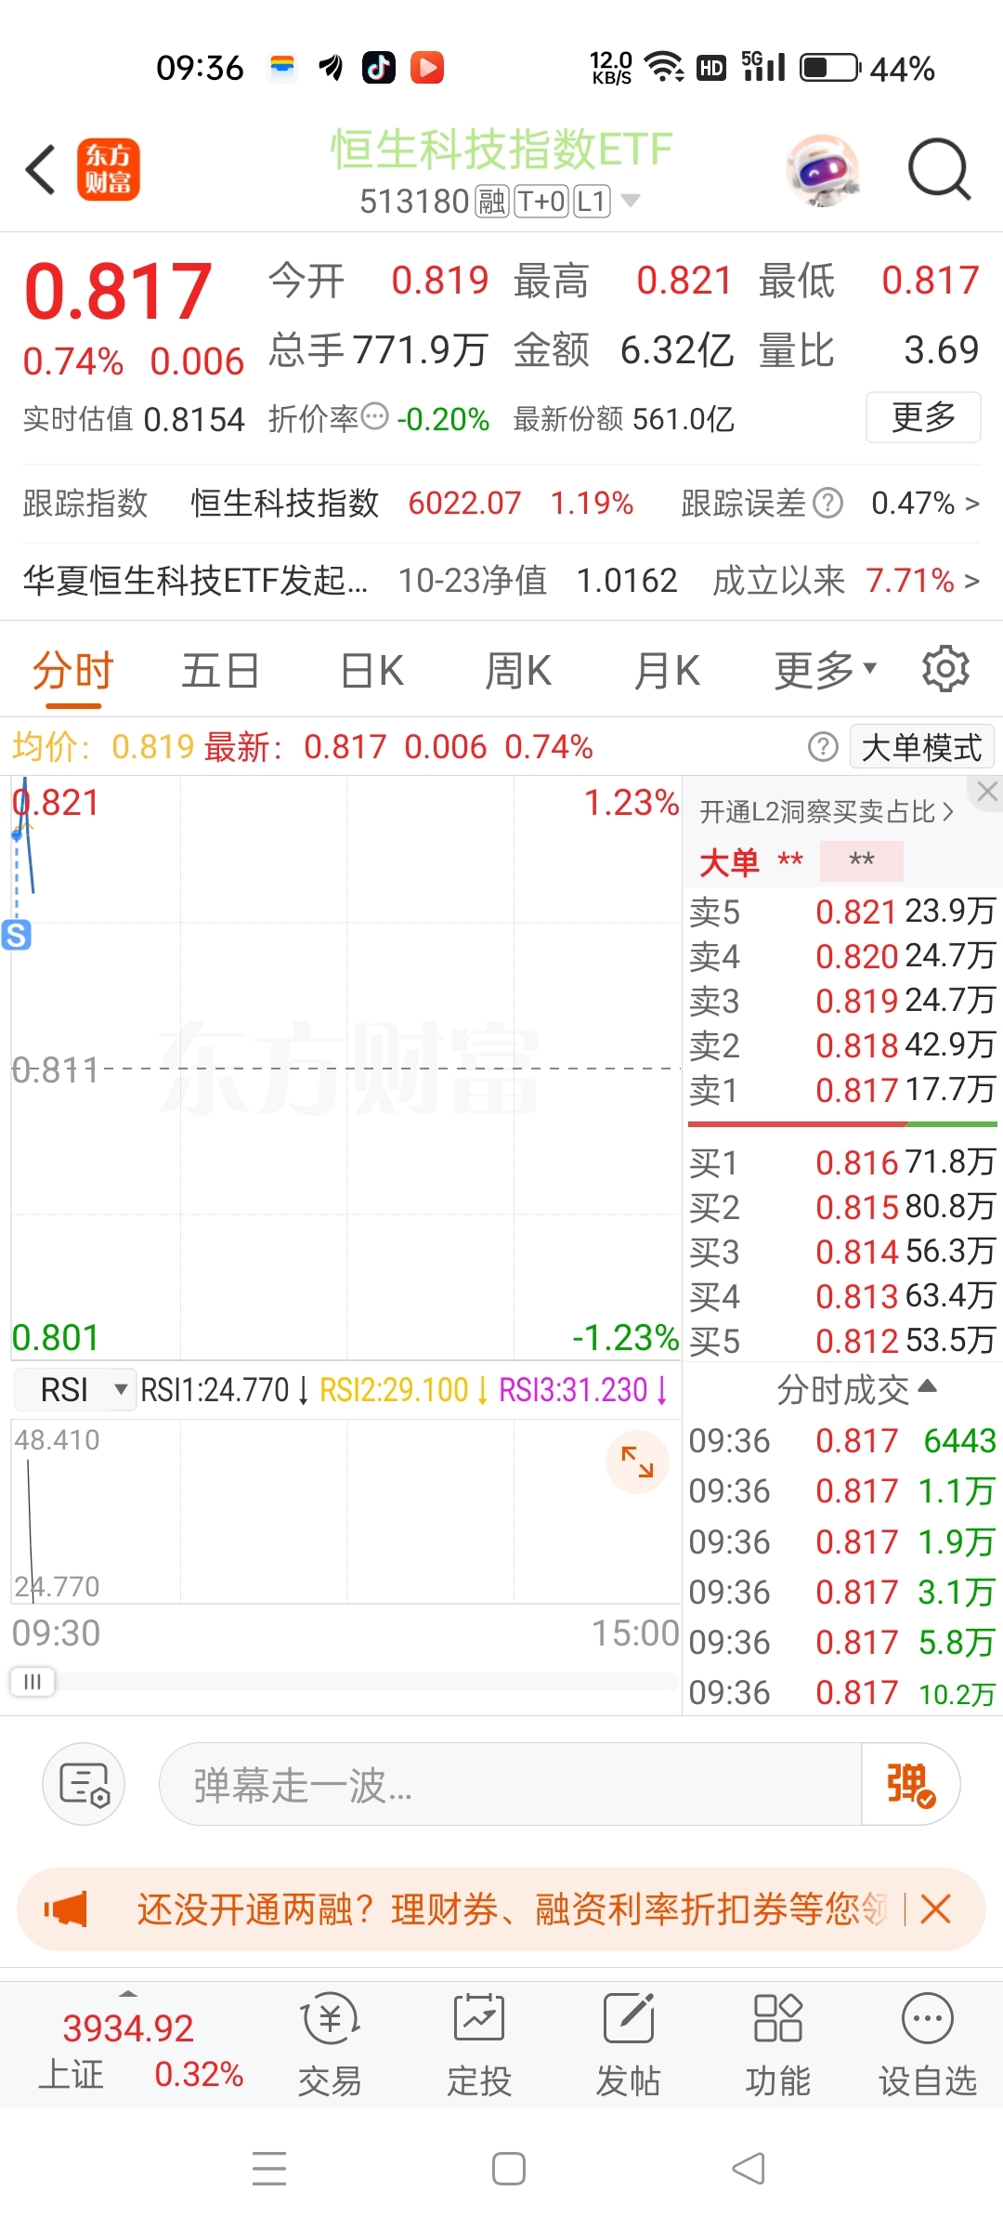Screen dimensions: 1003x2230
Task: Open the 跟踪指数 恒生科技指数 row
Action: (x=328, y=504)
